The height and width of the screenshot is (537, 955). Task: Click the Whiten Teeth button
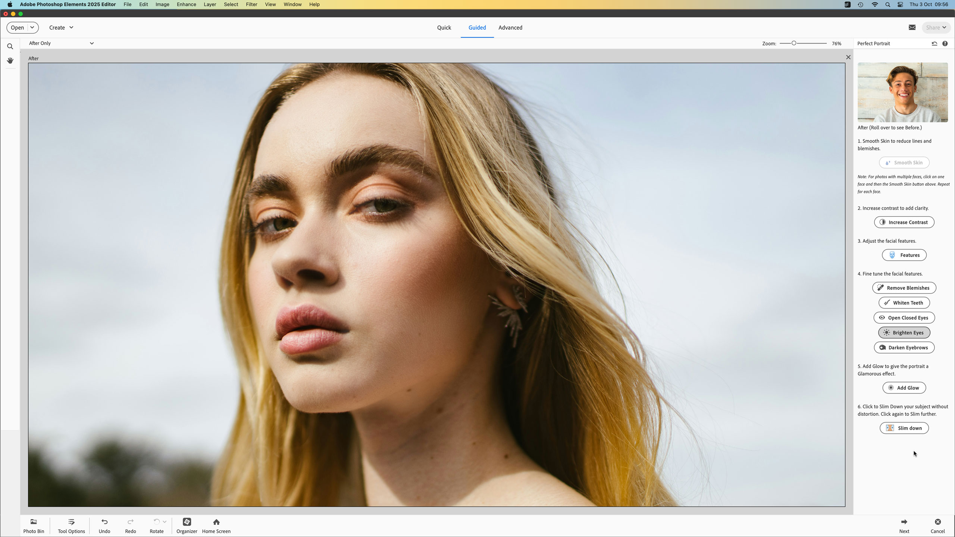[x=904, y=303]
